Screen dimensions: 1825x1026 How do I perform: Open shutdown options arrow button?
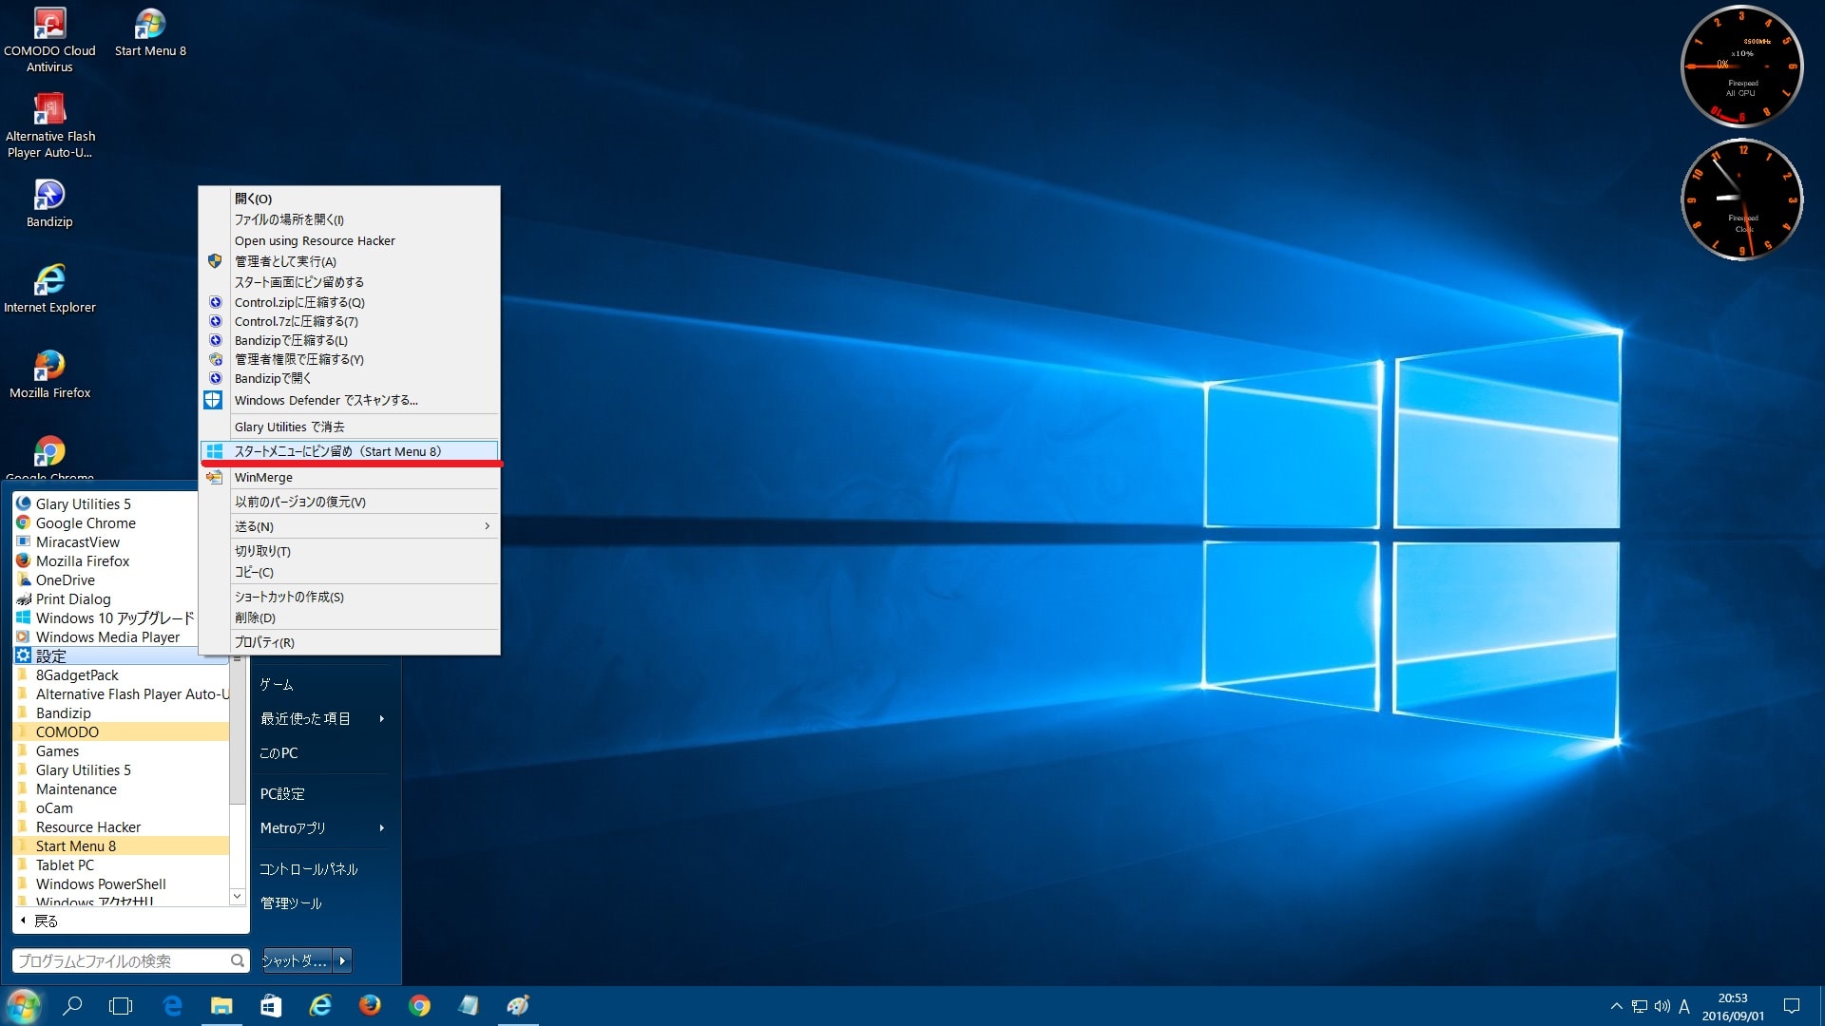(342, 960)
